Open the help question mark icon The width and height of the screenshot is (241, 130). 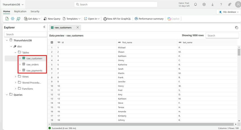click(x=221, y=5)
